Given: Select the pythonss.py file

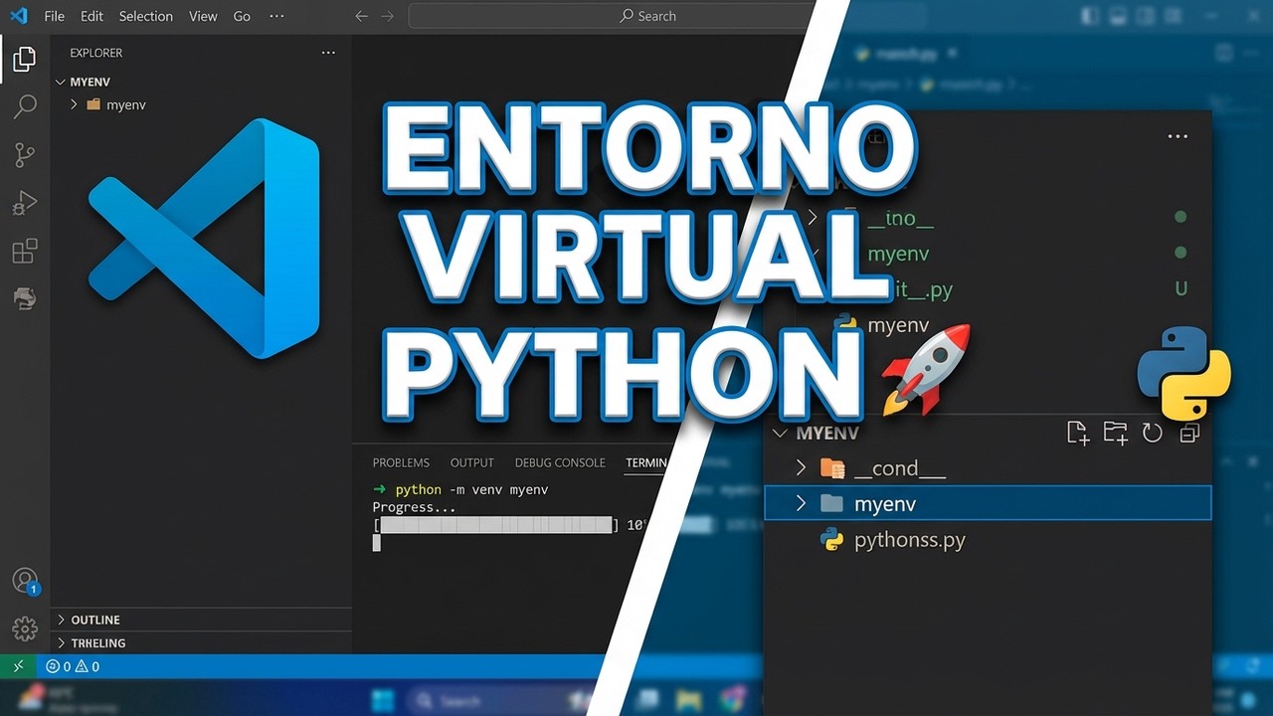Looking at the screenshot, I should 909,540.
